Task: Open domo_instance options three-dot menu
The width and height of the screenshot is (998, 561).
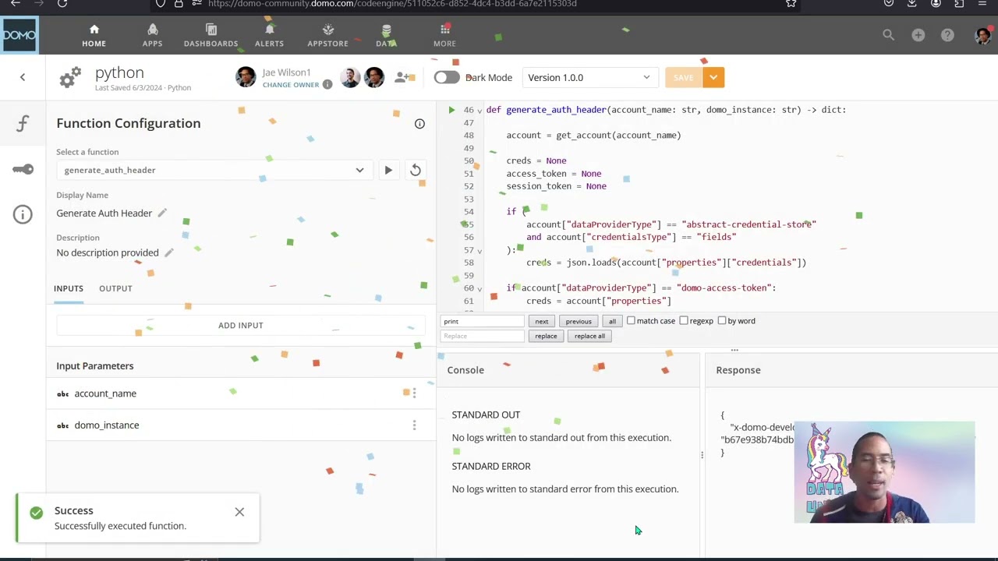Action: pyautogui.click(x=414, y=425)
